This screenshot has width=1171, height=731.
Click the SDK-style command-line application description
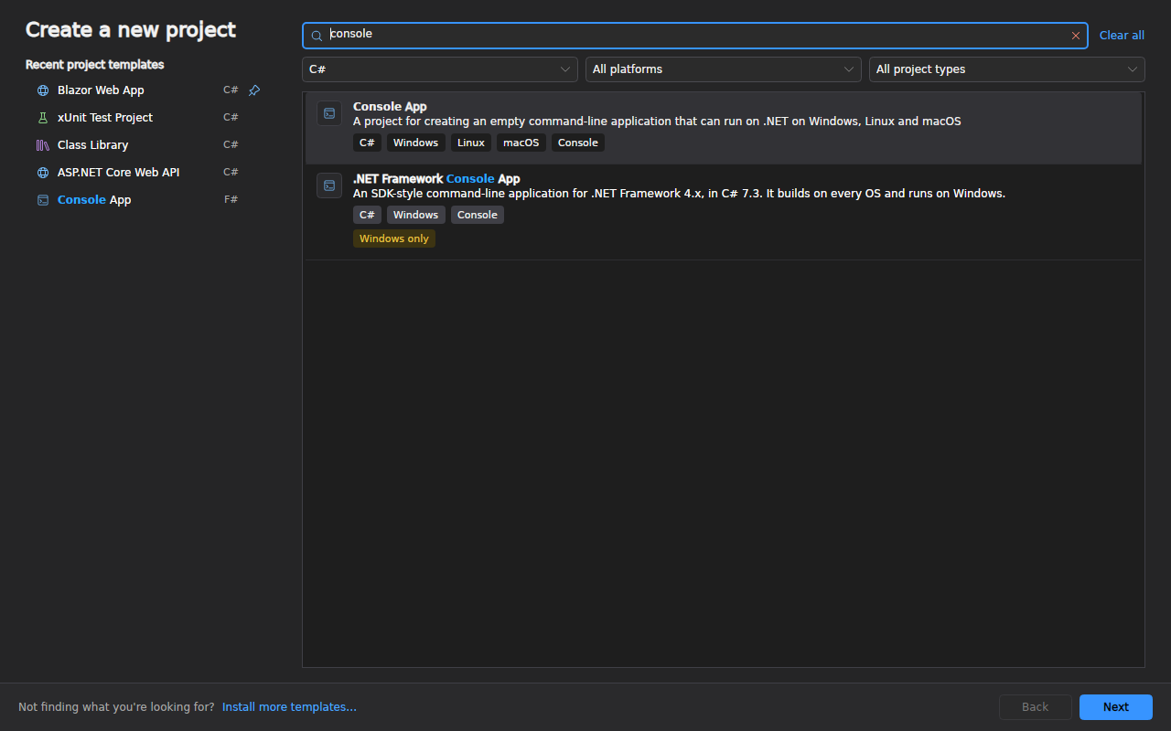click(x=679, y=194)
